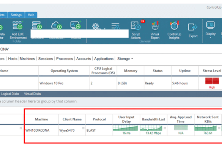Switch to the Sessions view
The image size is (222, 148).
(46, 59)
